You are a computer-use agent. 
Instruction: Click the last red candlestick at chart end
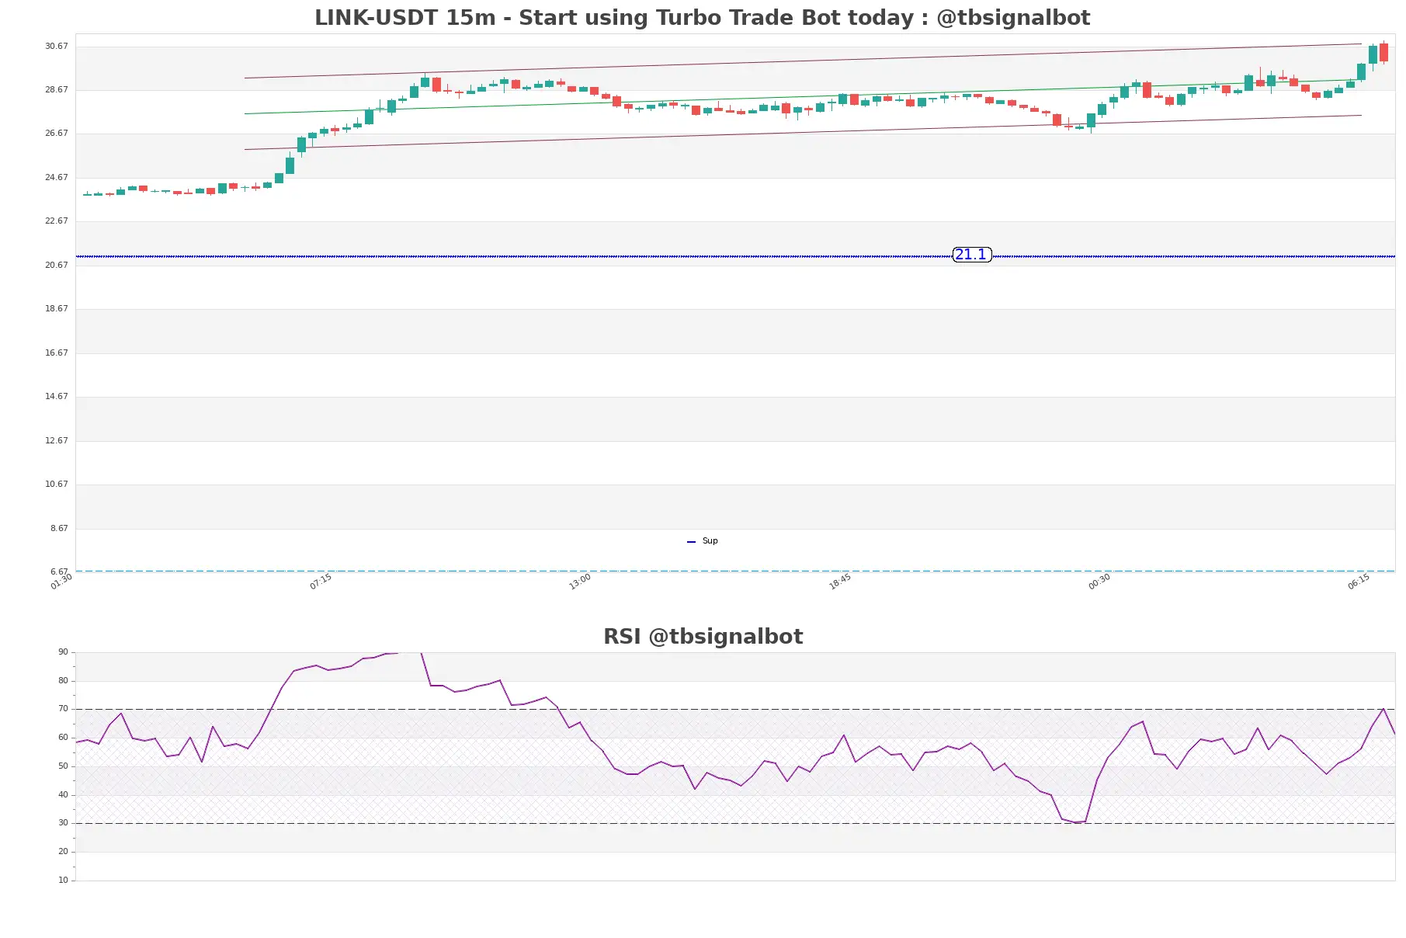click(x=1384, y=52)
